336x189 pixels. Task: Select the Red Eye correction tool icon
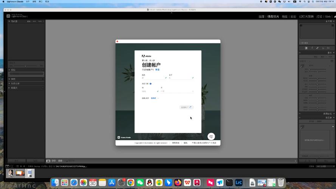point(323,48)
